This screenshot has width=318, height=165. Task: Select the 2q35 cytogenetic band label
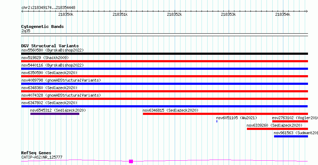coord(26,31)
